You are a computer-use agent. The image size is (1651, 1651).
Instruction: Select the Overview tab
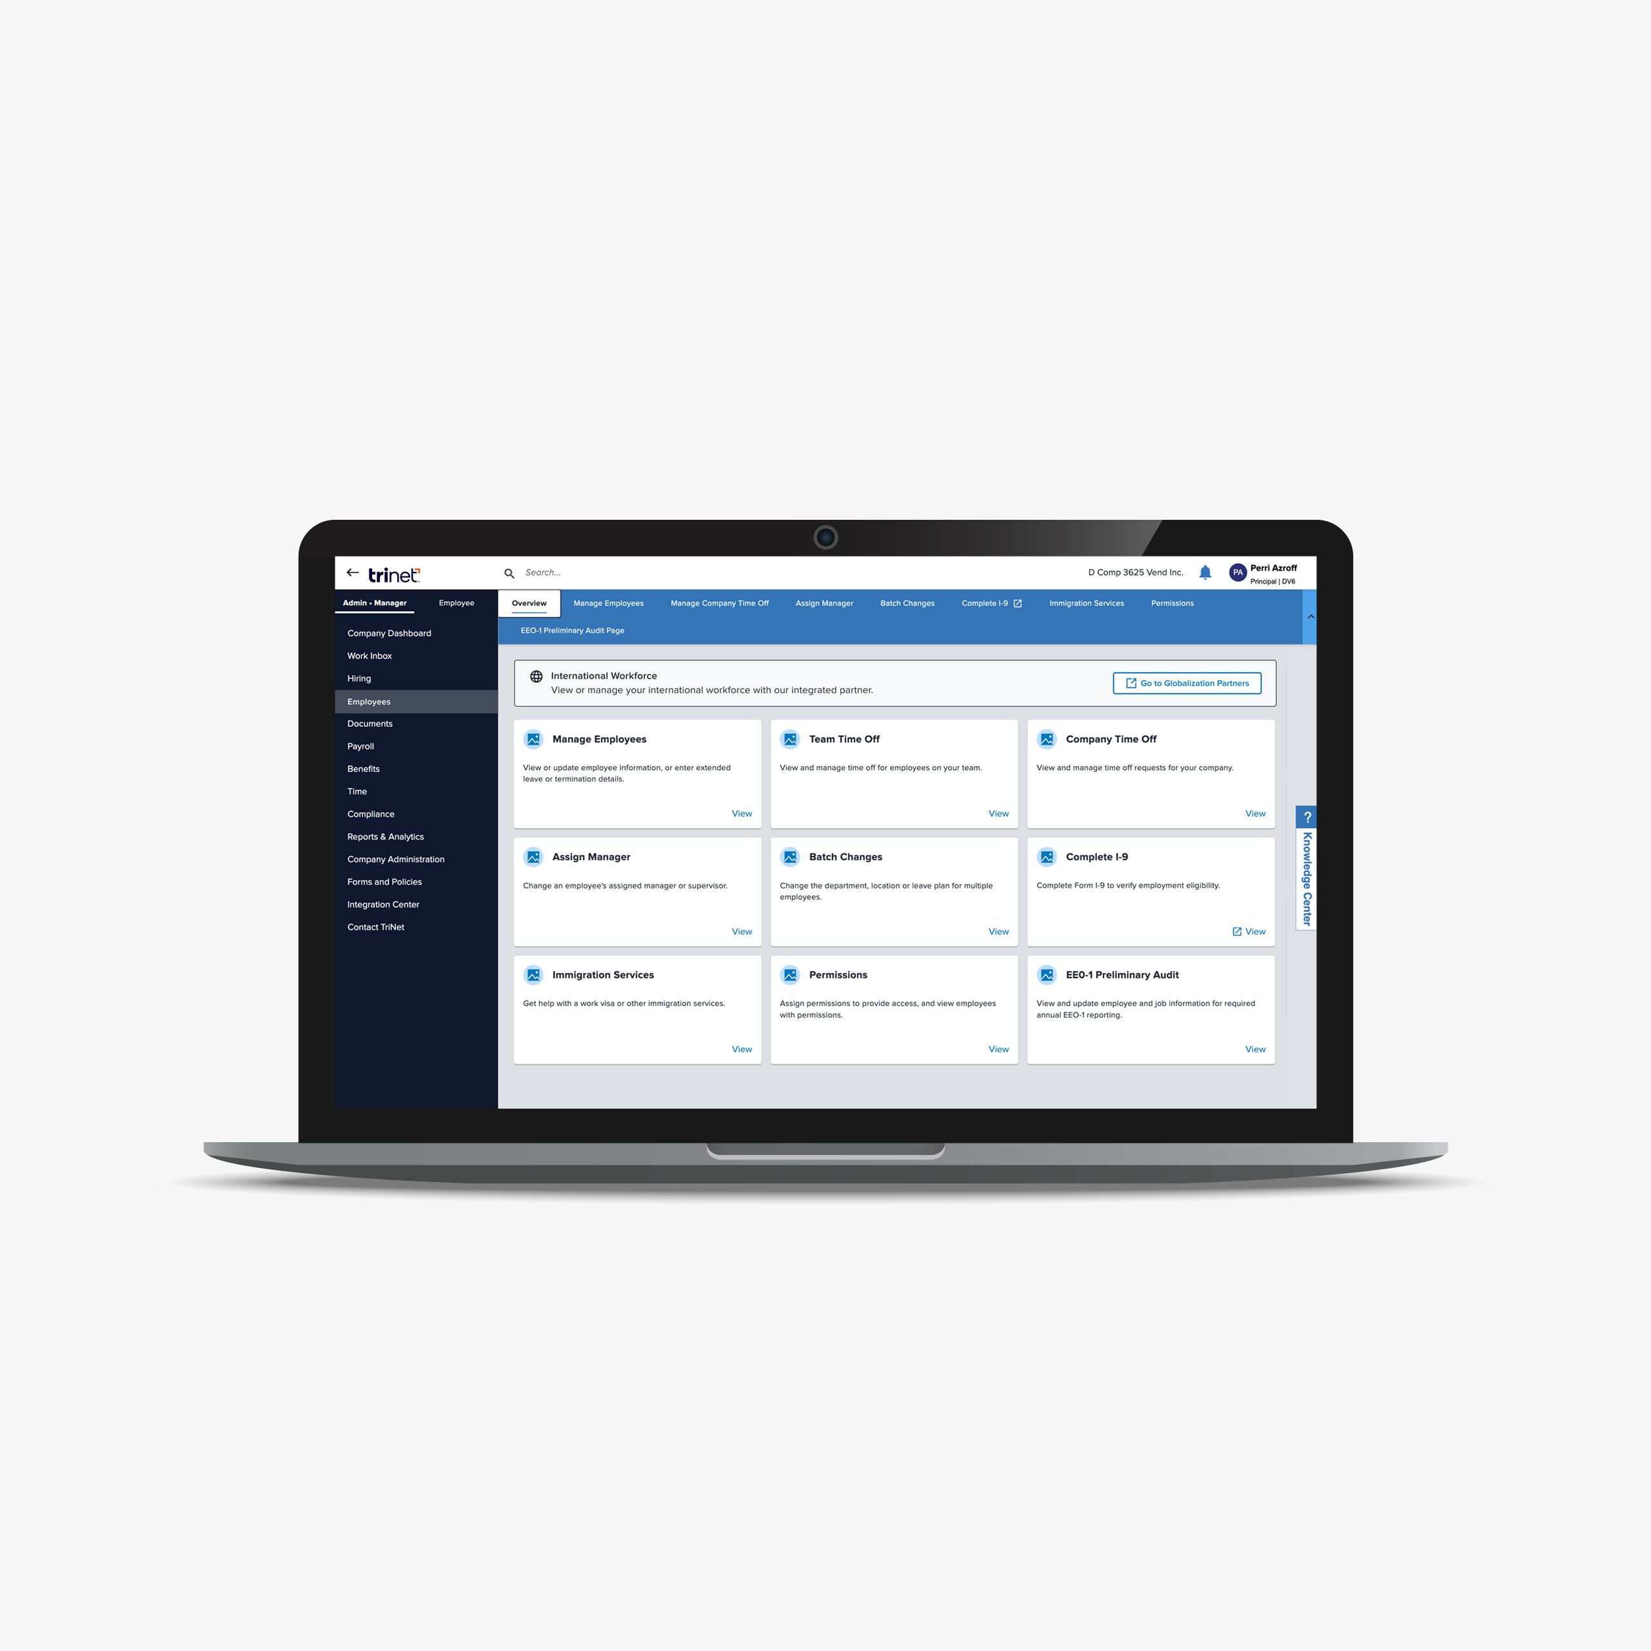point(529,603)
